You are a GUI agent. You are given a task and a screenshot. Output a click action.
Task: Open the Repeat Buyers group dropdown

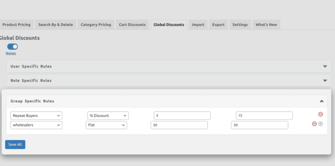36,115
